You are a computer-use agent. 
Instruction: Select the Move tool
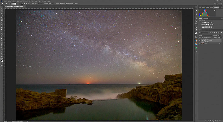point(2,9)
